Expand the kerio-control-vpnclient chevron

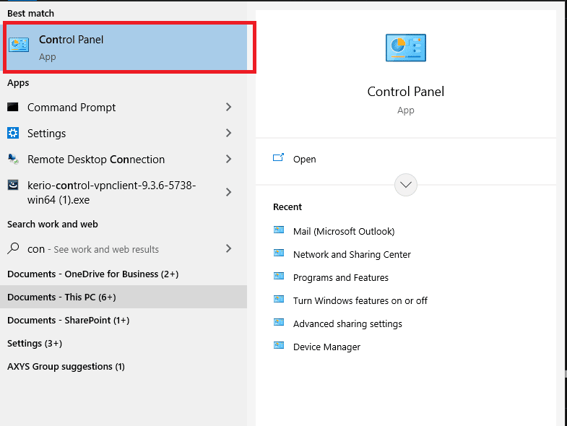pos(228,192)
